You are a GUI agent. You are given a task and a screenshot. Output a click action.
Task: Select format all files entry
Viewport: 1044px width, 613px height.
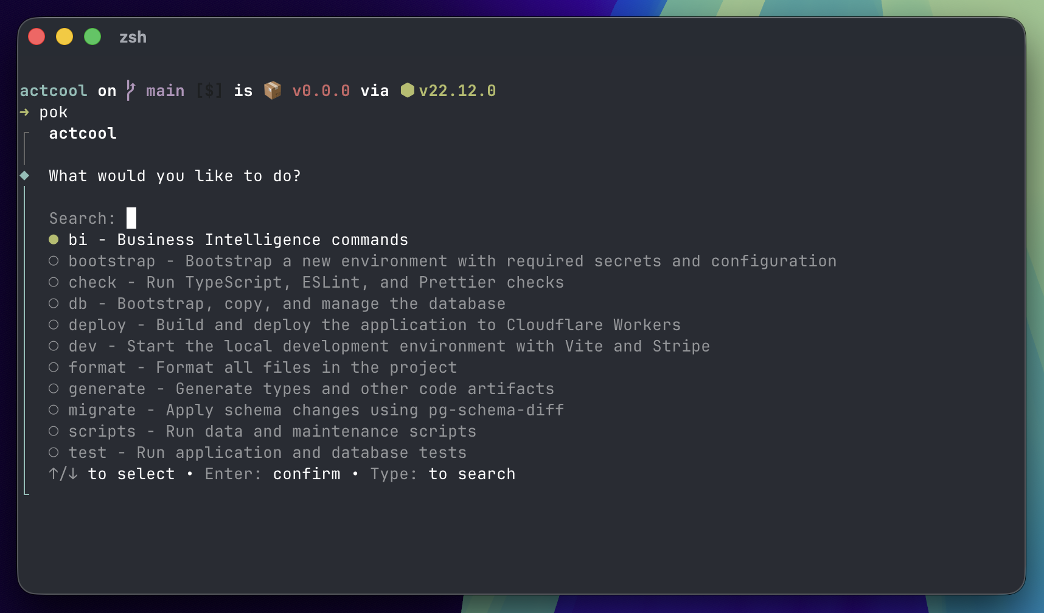(262, 367)
